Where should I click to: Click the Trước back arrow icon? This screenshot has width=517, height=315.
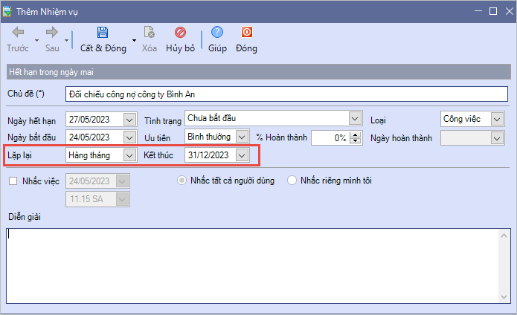tap(18, 33)
